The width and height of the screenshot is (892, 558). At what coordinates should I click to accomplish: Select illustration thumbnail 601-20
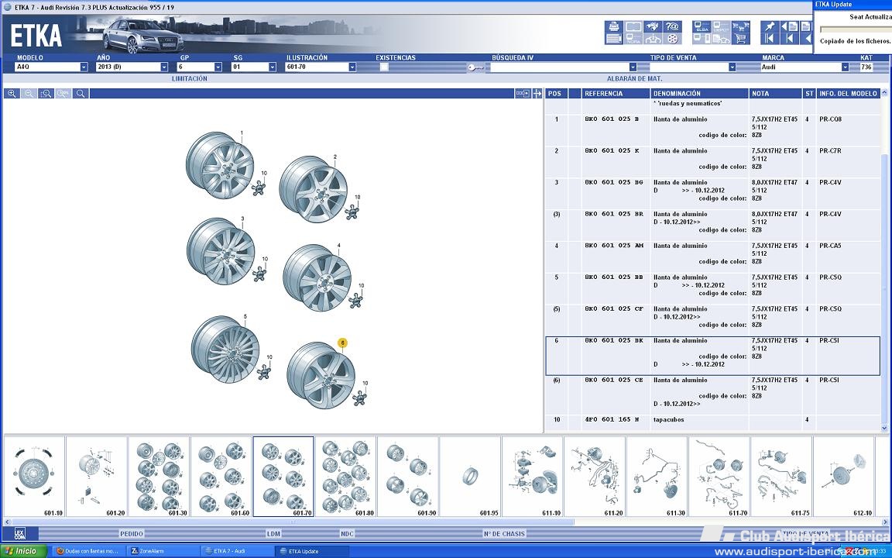96,477
